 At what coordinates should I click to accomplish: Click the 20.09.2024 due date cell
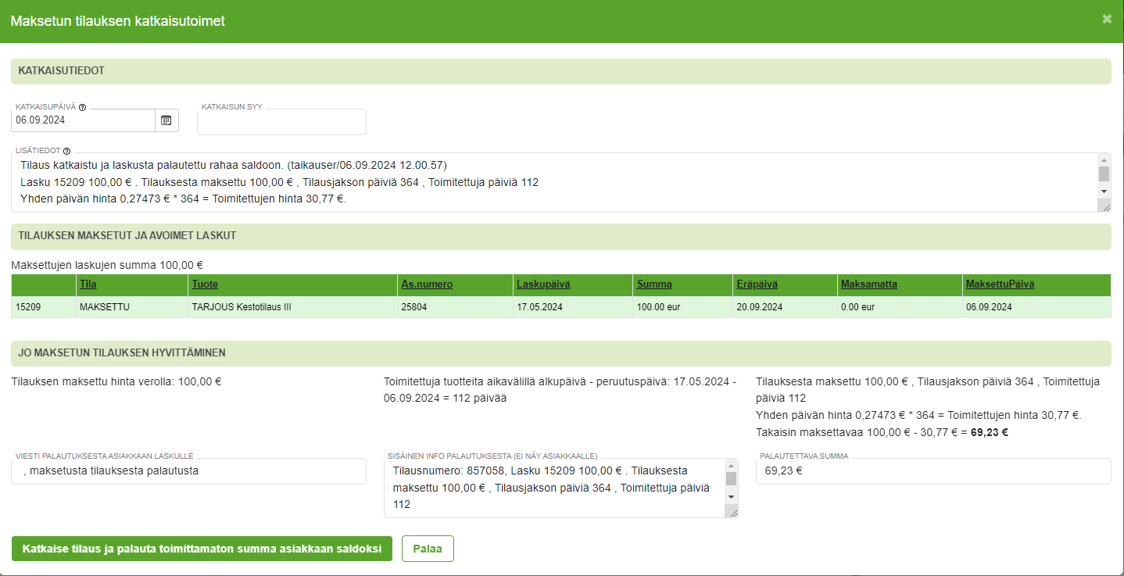(x=785, y=307)
